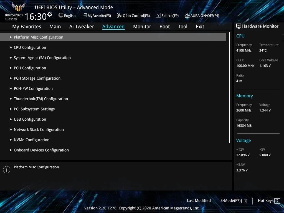This screenshot has height=213, width=284.
Task: Click BCLK value 100.00 MHz
Action: [245, 66]
